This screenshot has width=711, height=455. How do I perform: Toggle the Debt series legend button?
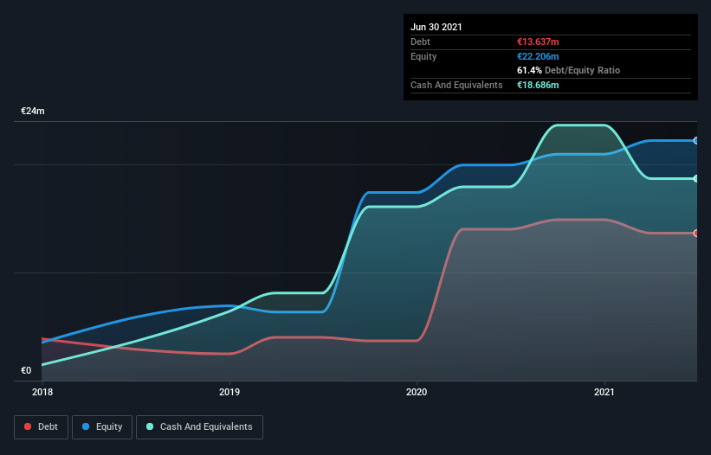click(x=42, y=427)
